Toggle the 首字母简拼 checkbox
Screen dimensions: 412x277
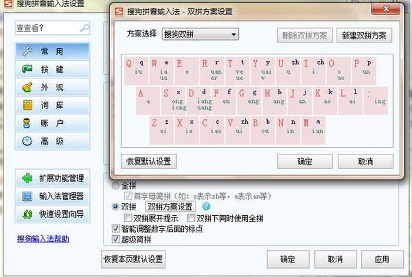pos(128,196)
